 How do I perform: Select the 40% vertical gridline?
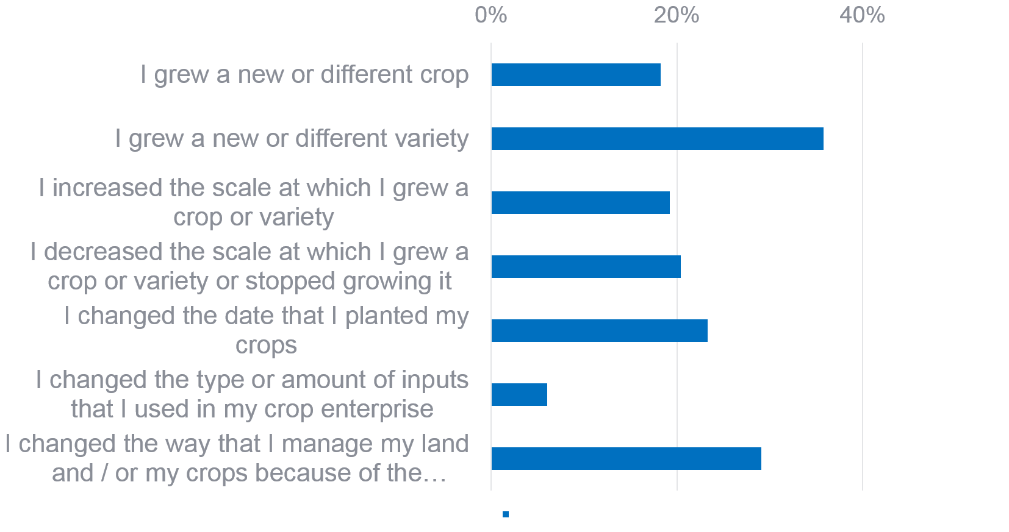pos(863,244)
